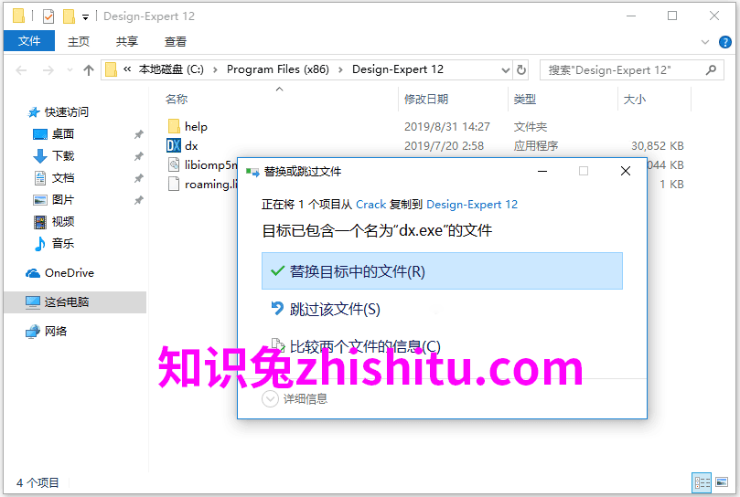Select the dx application file
740x497 pixels.
point(183,145)
